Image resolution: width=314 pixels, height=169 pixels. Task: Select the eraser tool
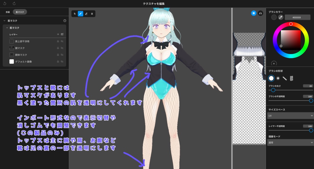pos(86,13)
